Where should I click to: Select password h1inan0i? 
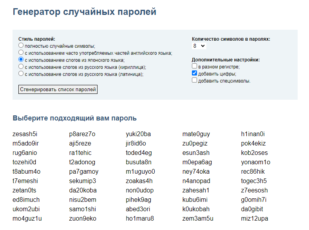click(x=253, y=134)
